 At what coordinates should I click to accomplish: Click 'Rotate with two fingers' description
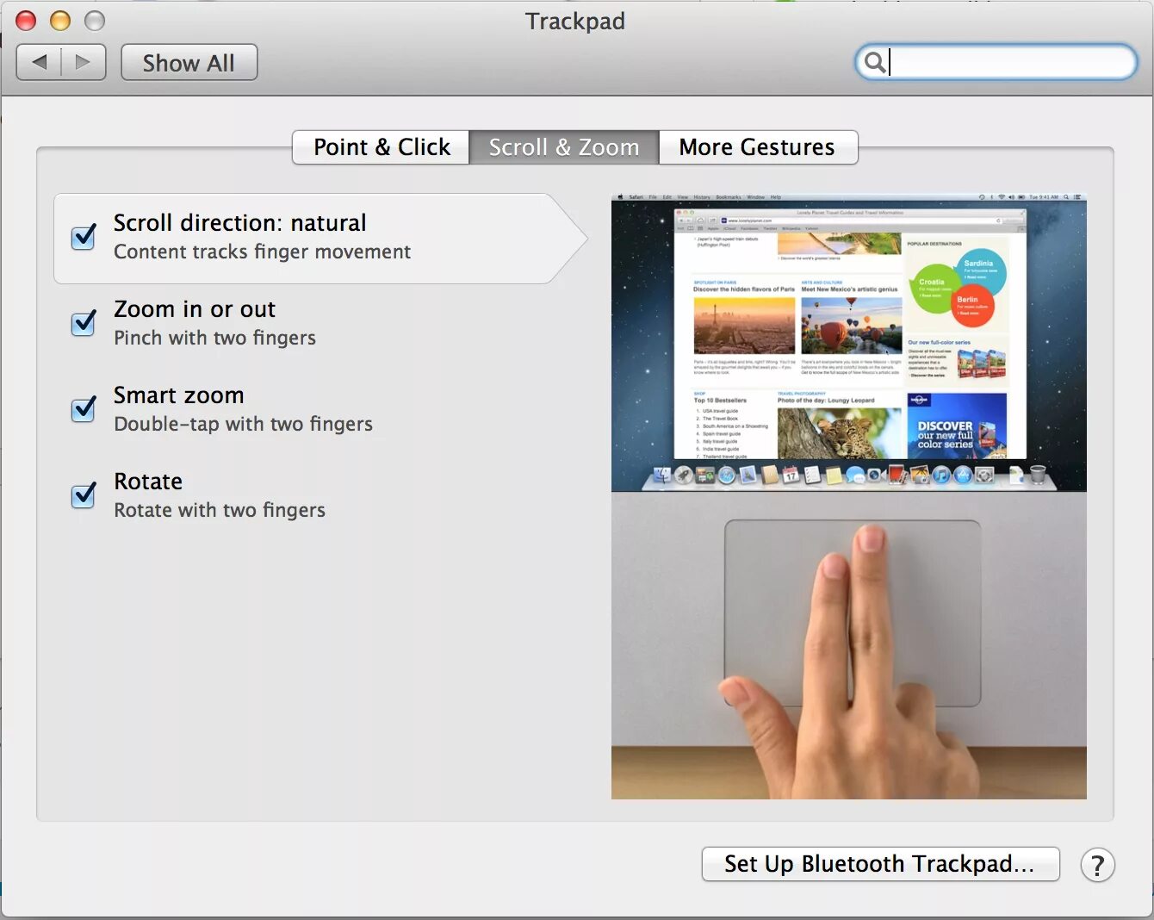[x=220, y=510]
